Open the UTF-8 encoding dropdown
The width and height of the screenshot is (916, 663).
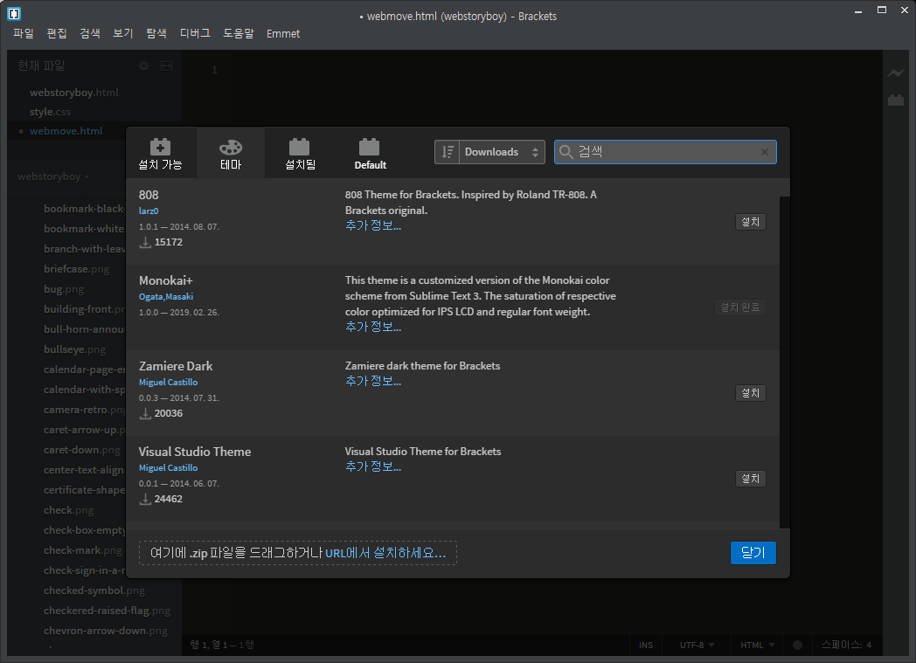click(x=697, y=645)
